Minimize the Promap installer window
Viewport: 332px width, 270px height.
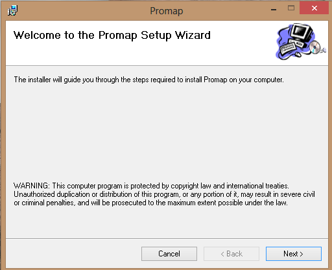[274, 9]
